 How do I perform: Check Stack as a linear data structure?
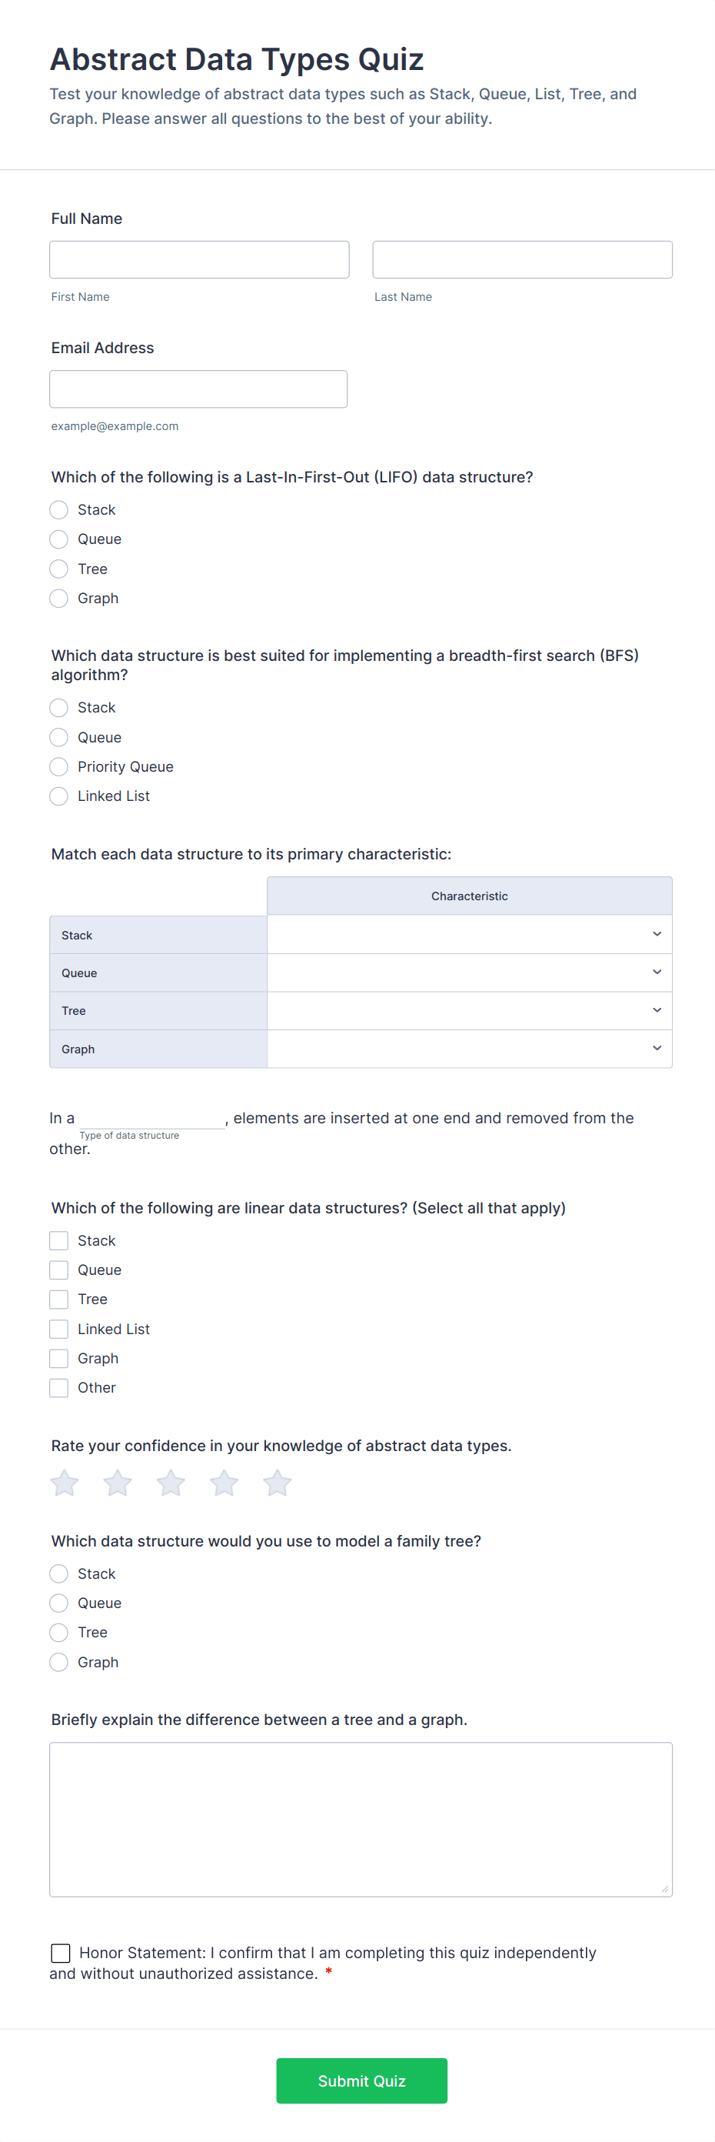pyautogui.click(x=58, y=1239)
